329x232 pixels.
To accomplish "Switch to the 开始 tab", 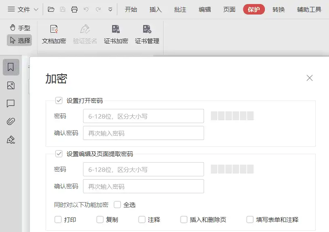I will click(x=131, y=9).
